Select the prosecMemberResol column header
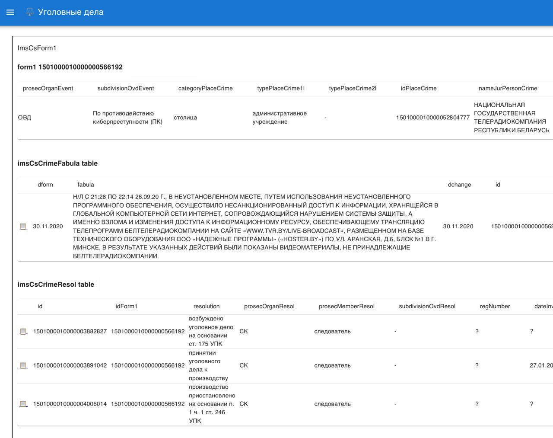The height and width of the screenshot is (438, 553). click(x=346, y=306)
